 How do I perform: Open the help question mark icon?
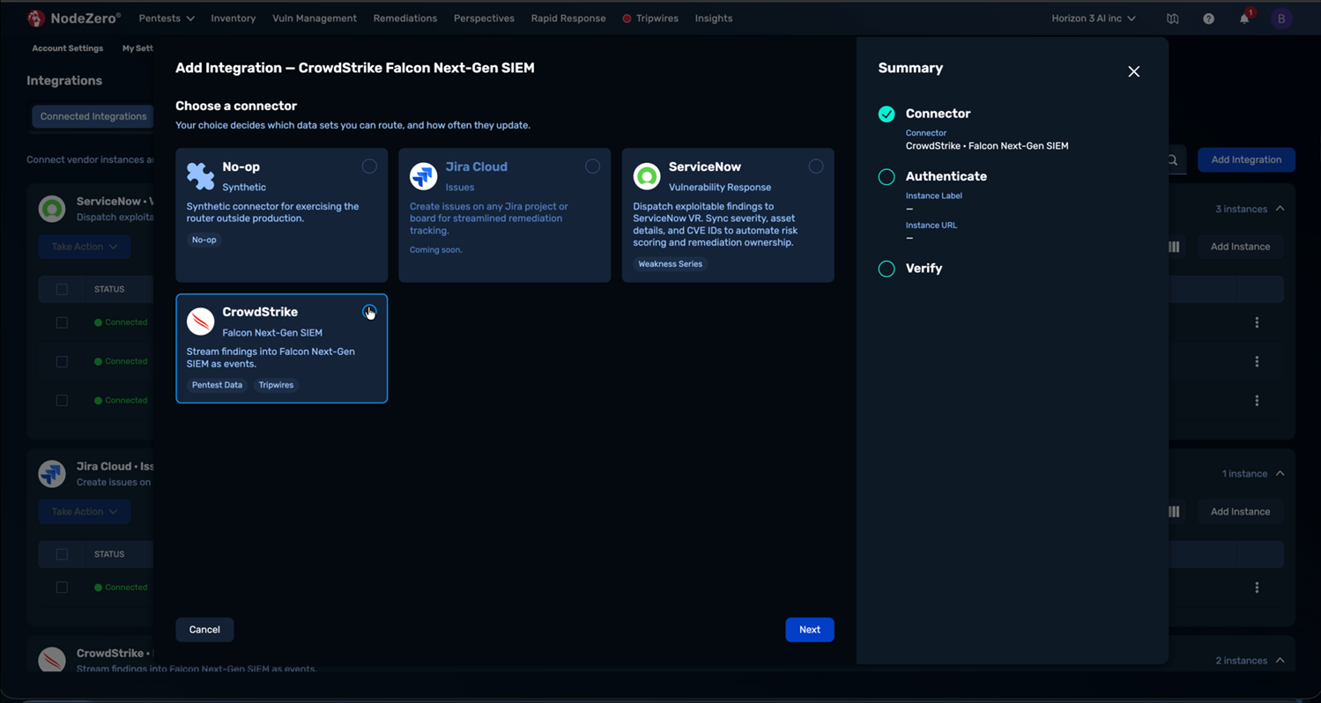click(1208, 18)
